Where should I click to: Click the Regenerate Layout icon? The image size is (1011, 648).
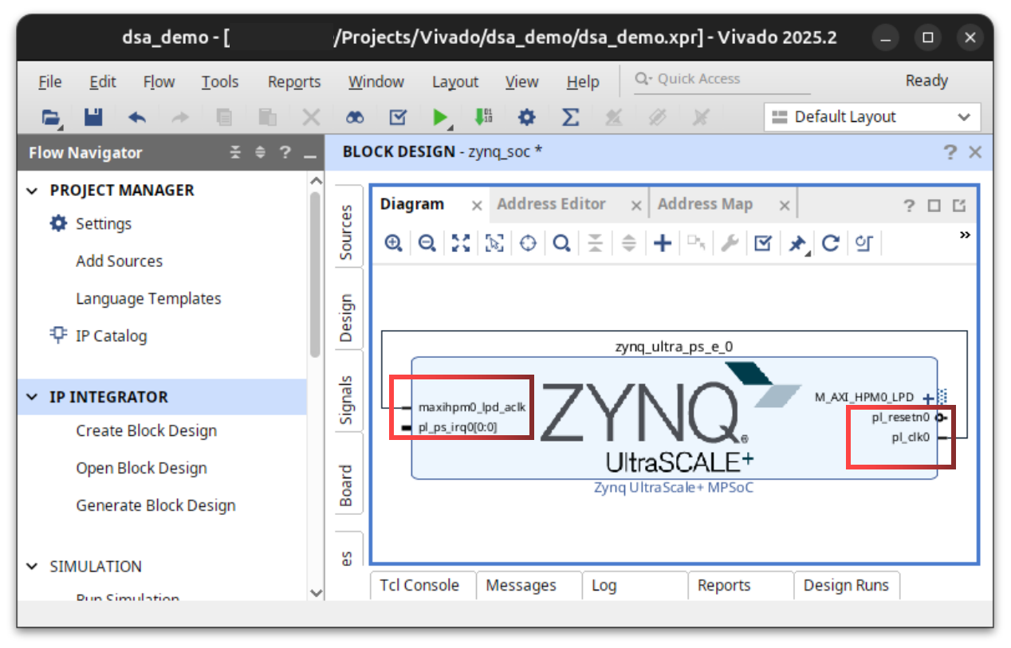(831, 244)
